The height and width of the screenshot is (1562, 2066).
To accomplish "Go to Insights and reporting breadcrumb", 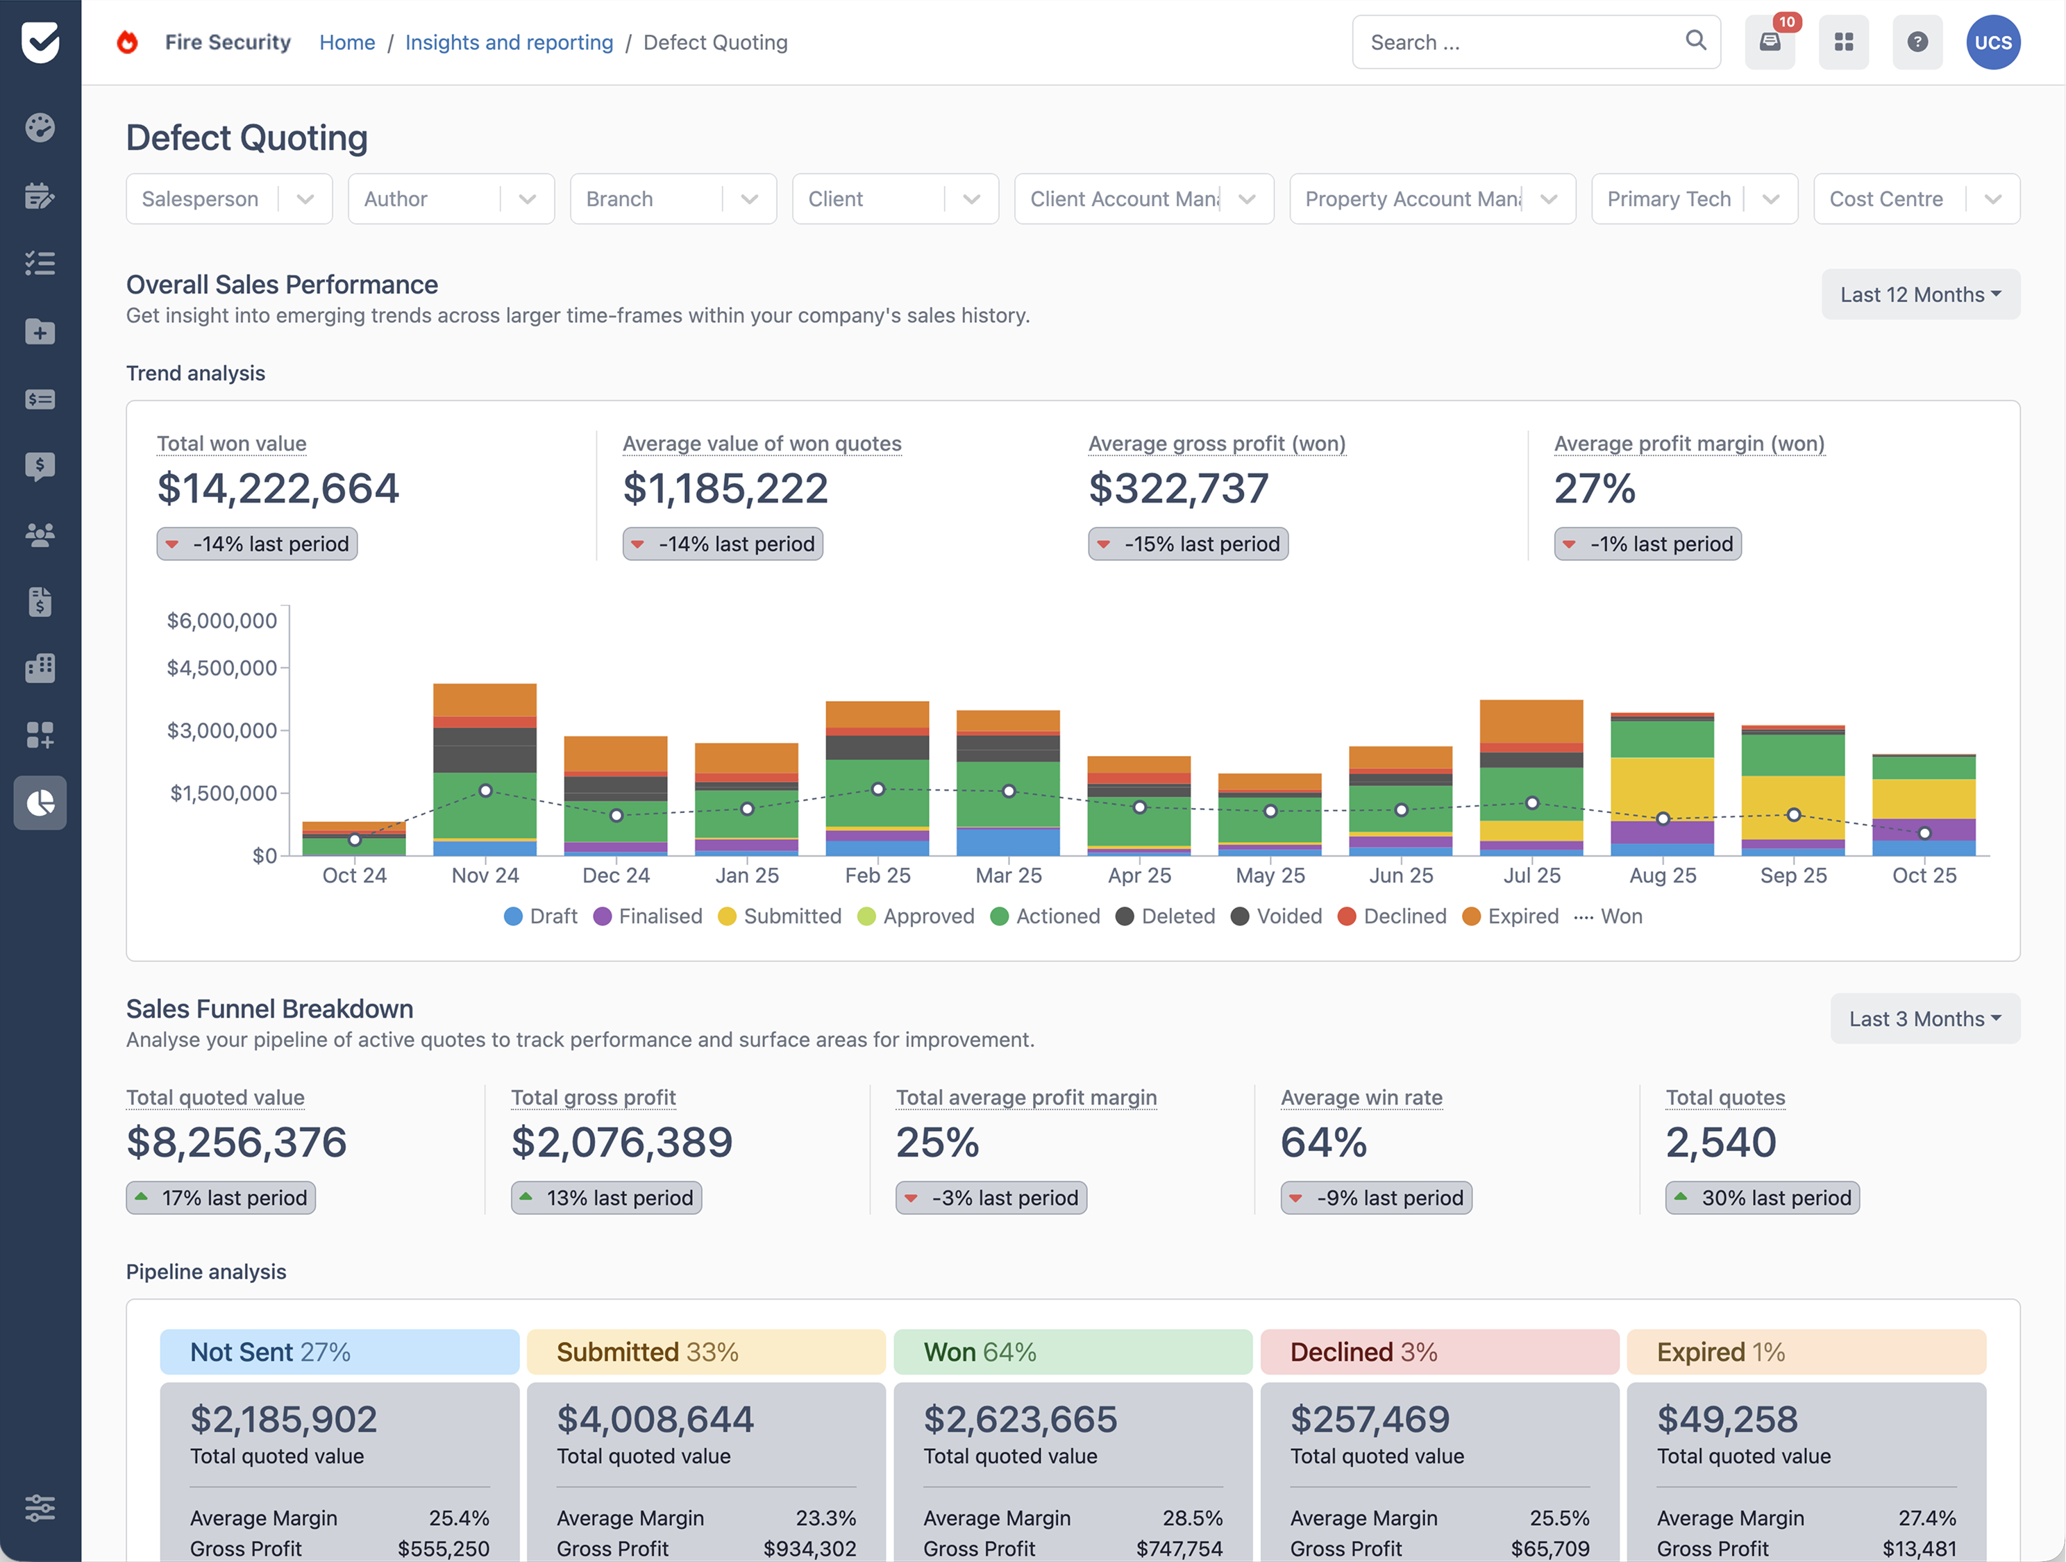I will point(509,42).
